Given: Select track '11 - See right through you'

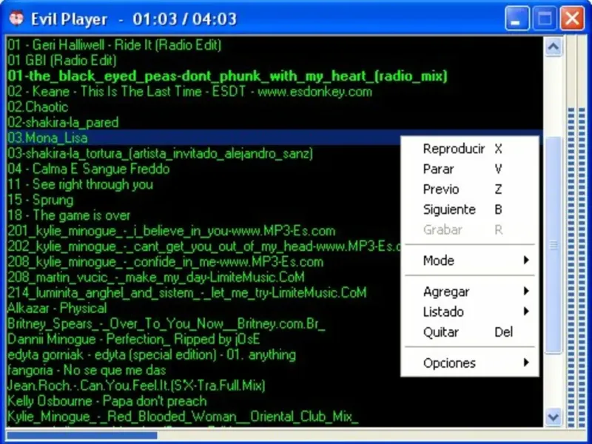Looking at the screenshot, I should pyautogui.click(x=81, y=184).
